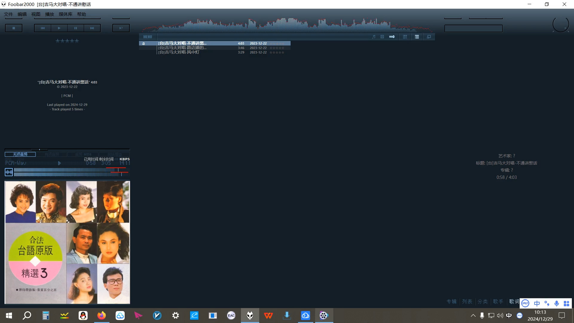Screen dimensions: 574x323
Task: Click the album cover artwork
Action: click(x=67, y=242)
